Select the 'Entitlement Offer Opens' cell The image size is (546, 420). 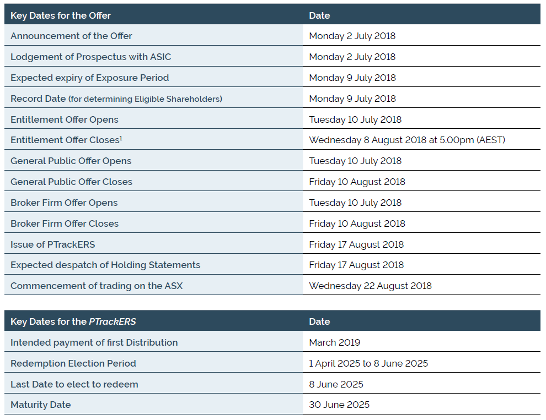pyautogui.click(x=153, y=119)
